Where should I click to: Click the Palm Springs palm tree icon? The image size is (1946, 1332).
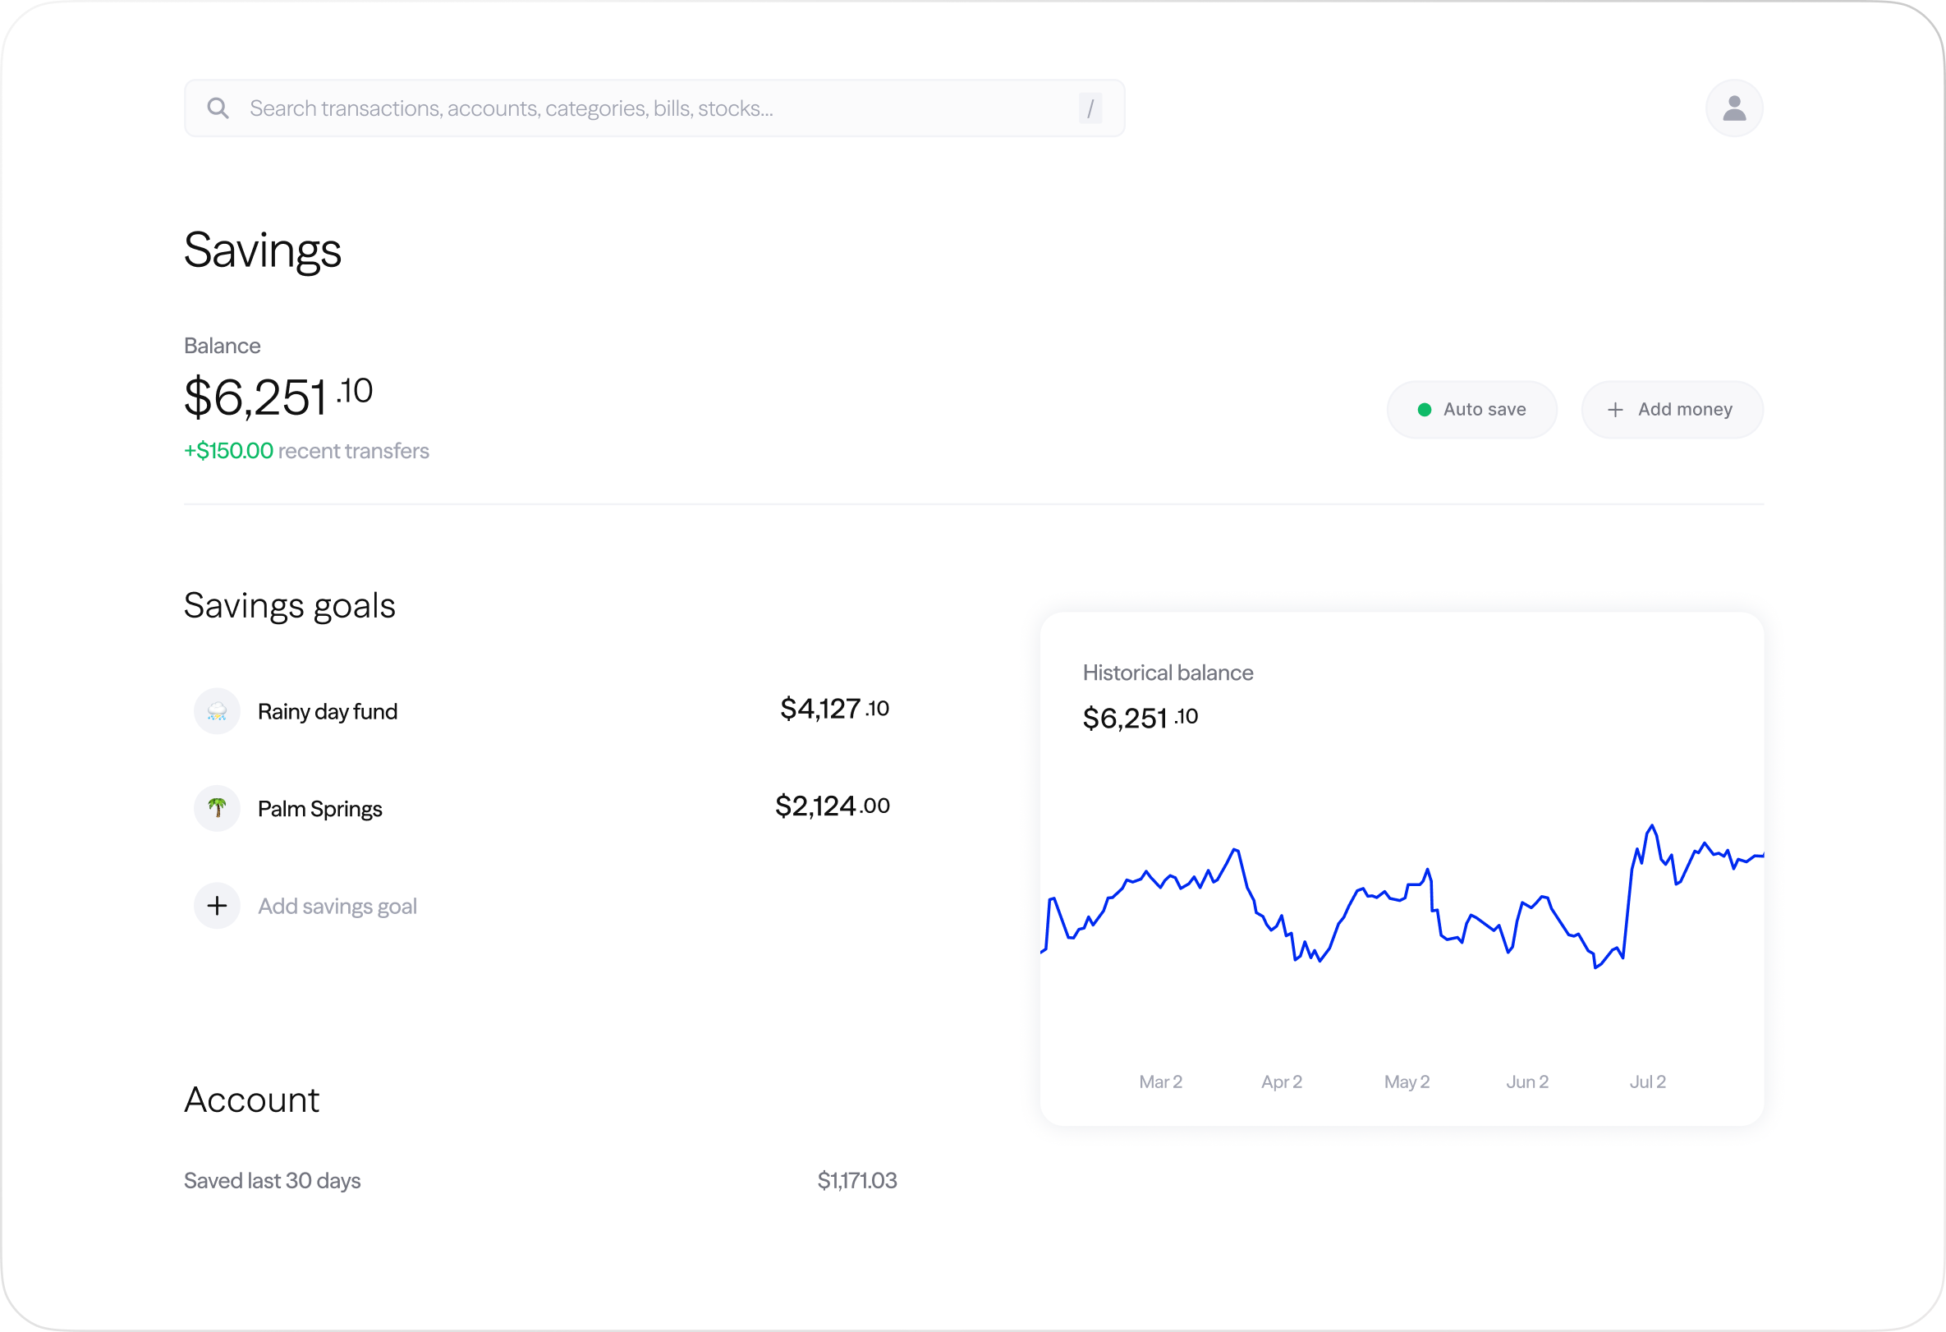click(x=217, y=809)
